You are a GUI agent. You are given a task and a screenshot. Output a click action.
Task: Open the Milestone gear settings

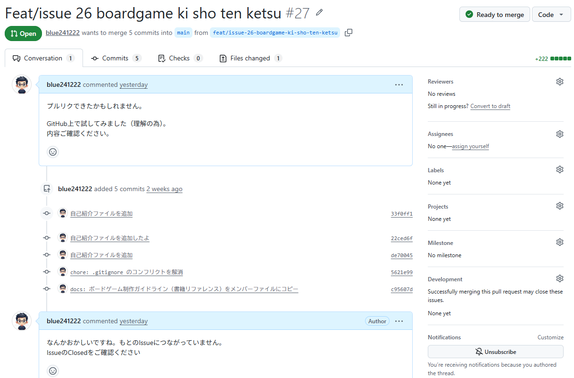point(559,242)
